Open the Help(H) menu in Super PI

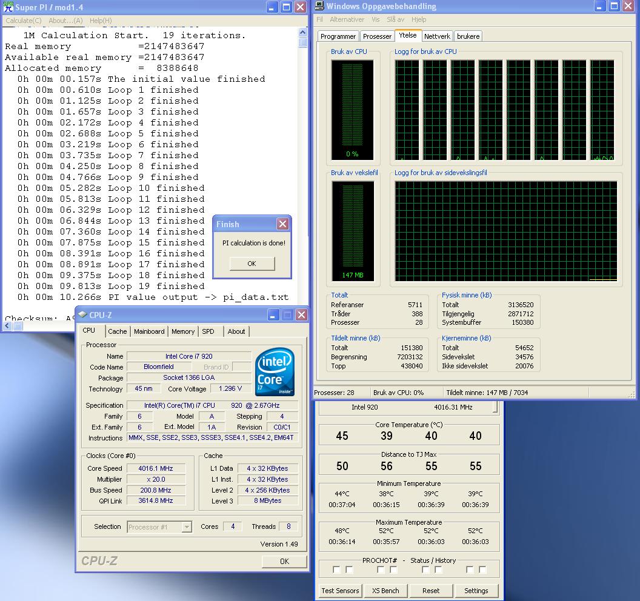(x=101, y=21)
